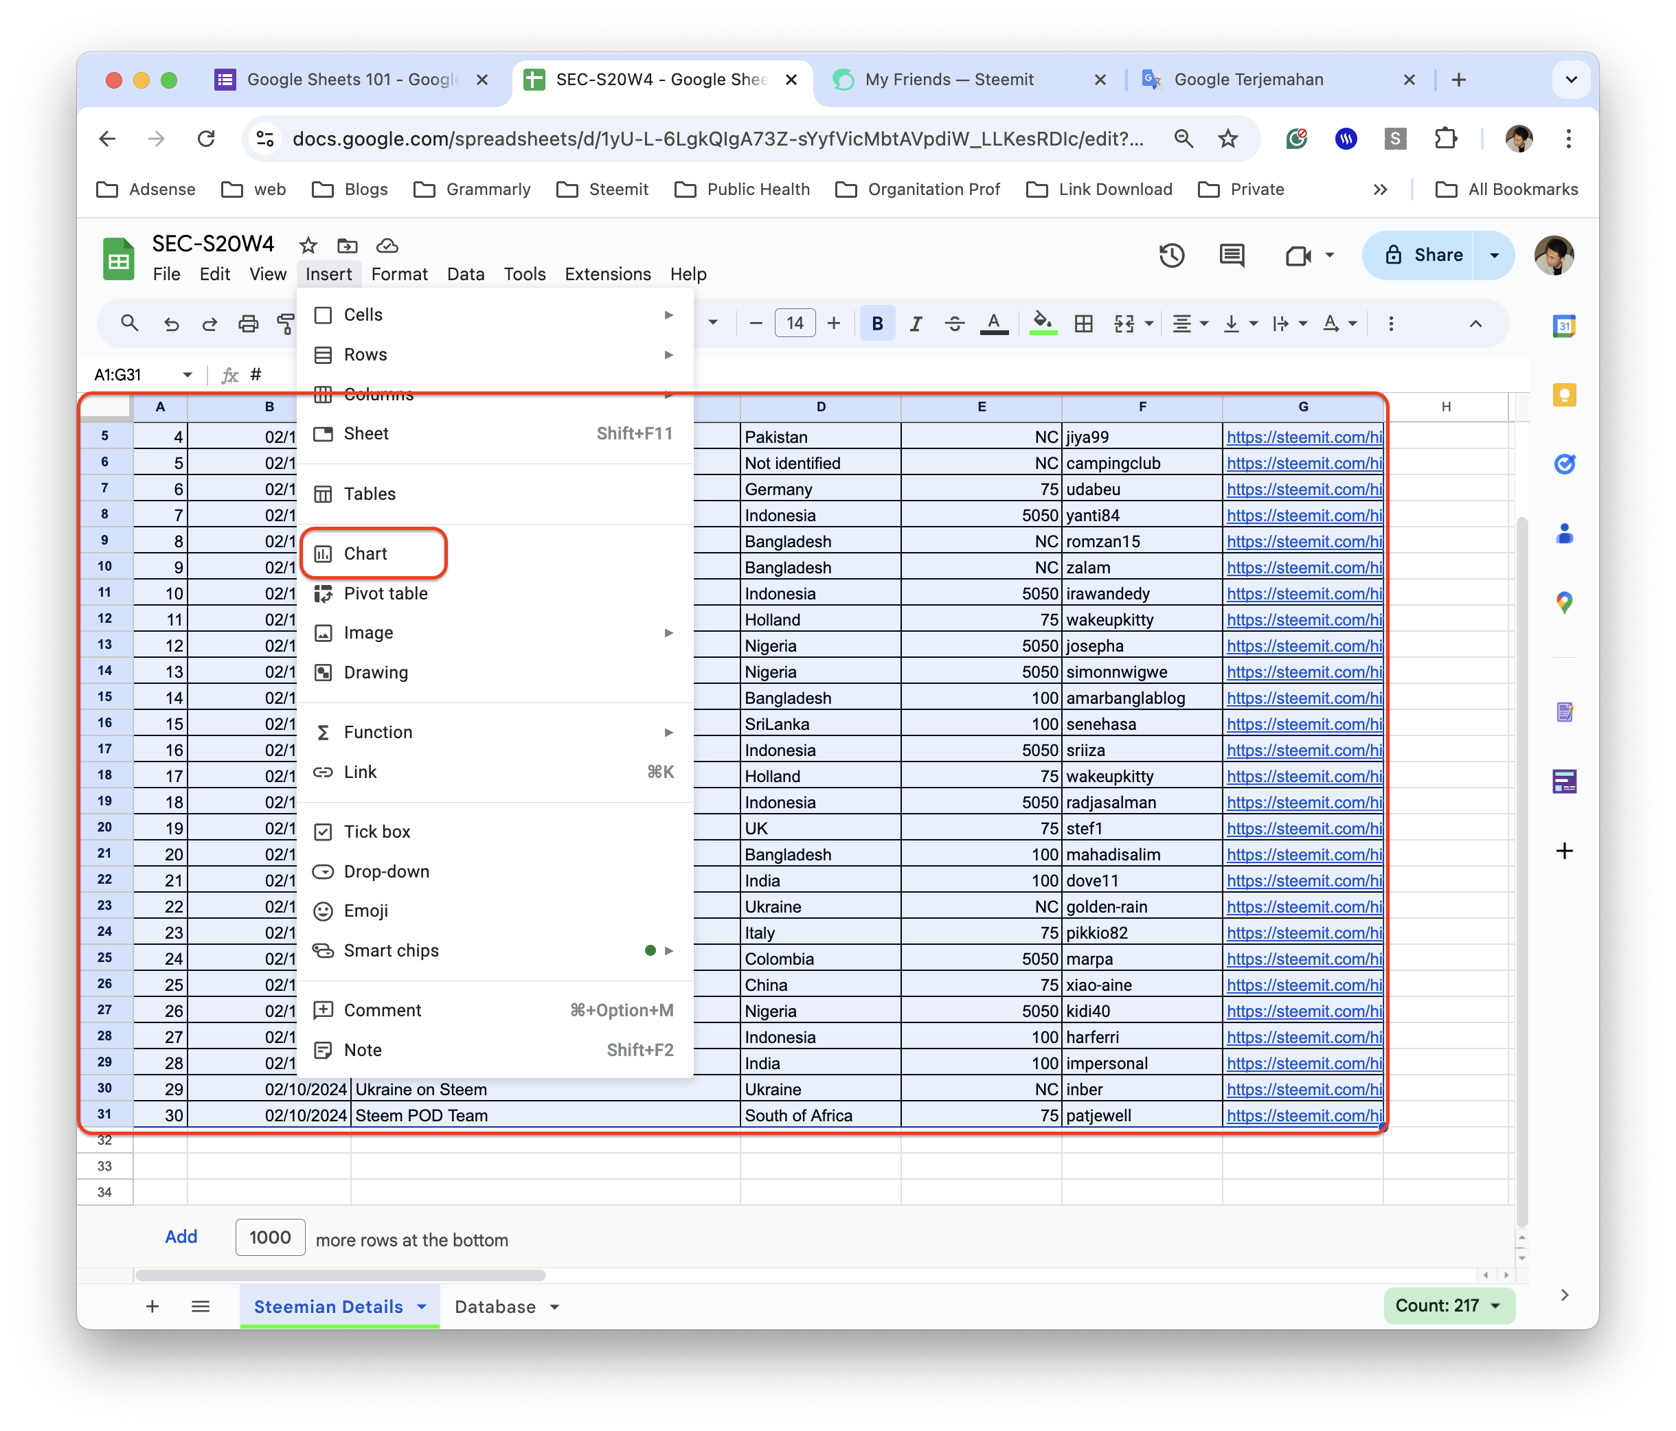The width and height of the screenshot is (1676, 1431).
Task: Open Google Calendar sidebar icon
Action: (1563, 327)
